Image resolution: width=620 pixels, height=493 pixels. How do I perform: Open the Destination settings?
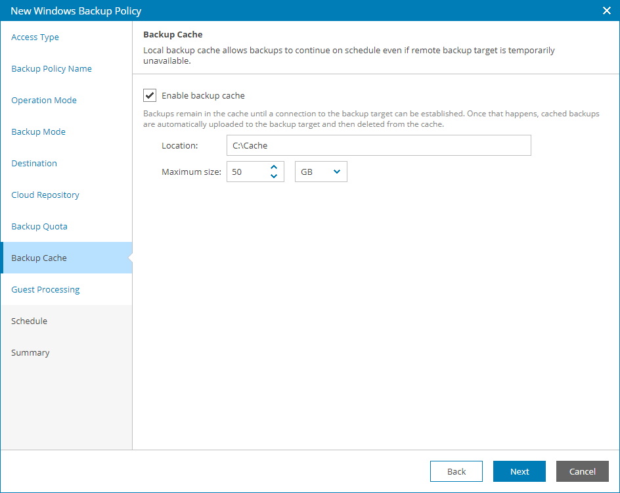(x=33, y=163)
